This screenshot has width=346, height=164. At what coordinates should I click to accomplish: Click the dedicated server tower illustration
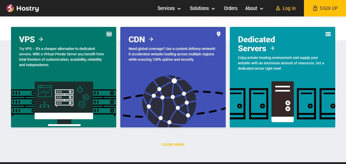click(282, 101)
